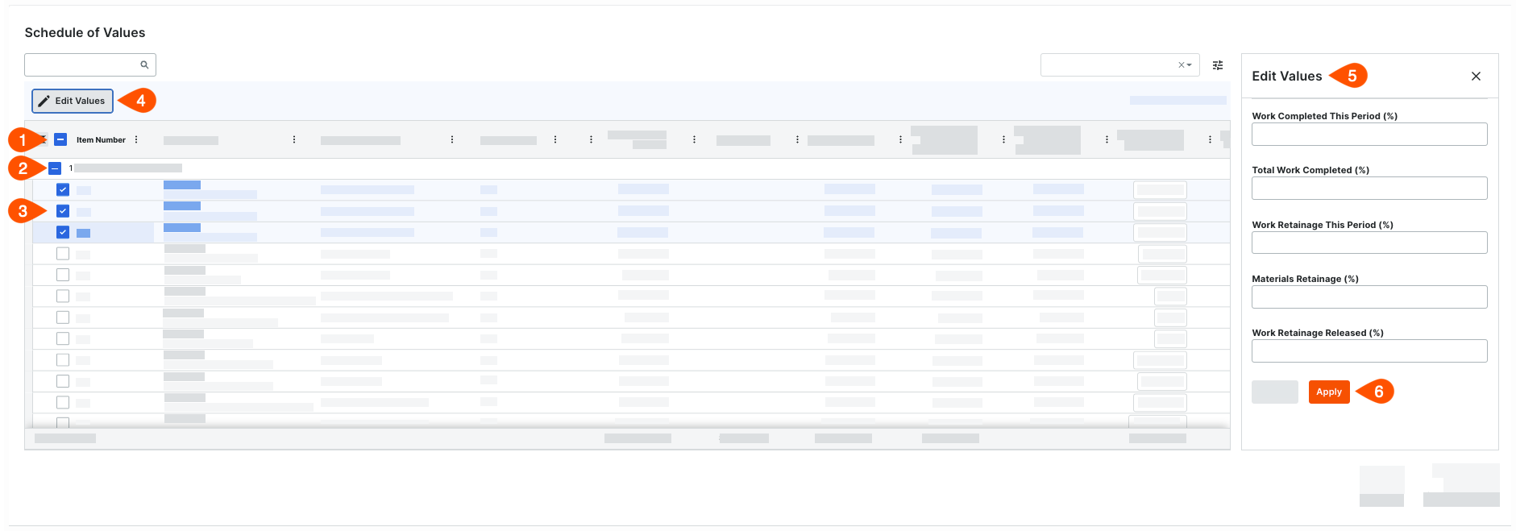This screenshot has width=1516, height=531.
Task: Open the Item Number column menu
Action: pos(136,139)
